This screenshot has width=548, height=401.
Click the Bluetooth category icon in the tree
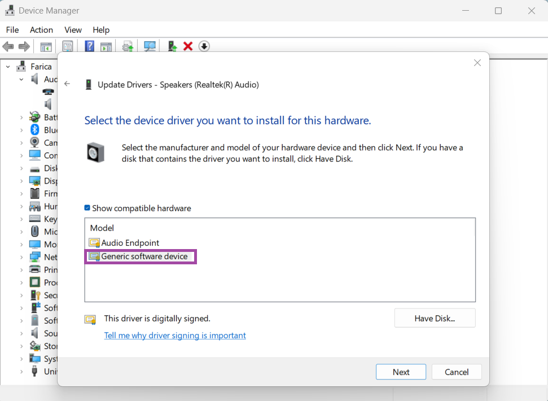click(x=35, y=130)
